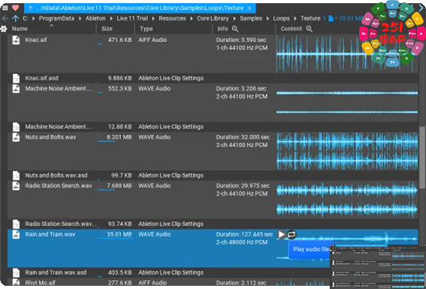
Task: Open column settings with the gear icon
Action: click(x=3, y=29)
